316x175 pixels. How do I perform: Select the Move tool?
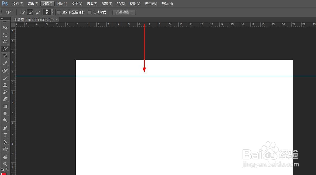5,28
